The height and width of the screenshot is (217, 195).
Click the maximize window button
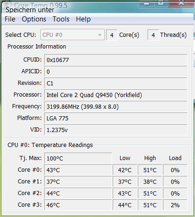[161, 3]
